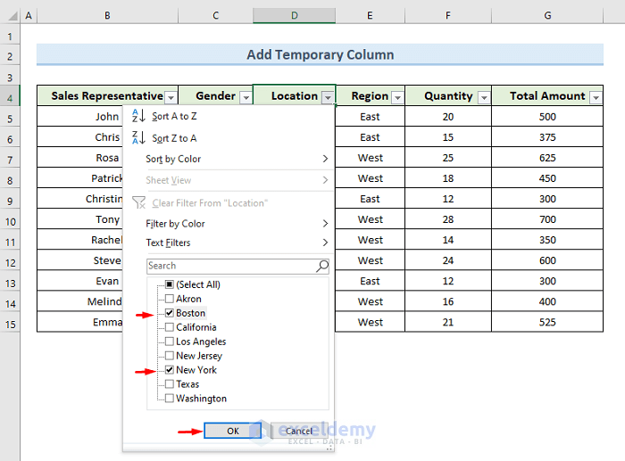Click the search magnifier icon
This screenshot has height=461, width=625.
322,266
